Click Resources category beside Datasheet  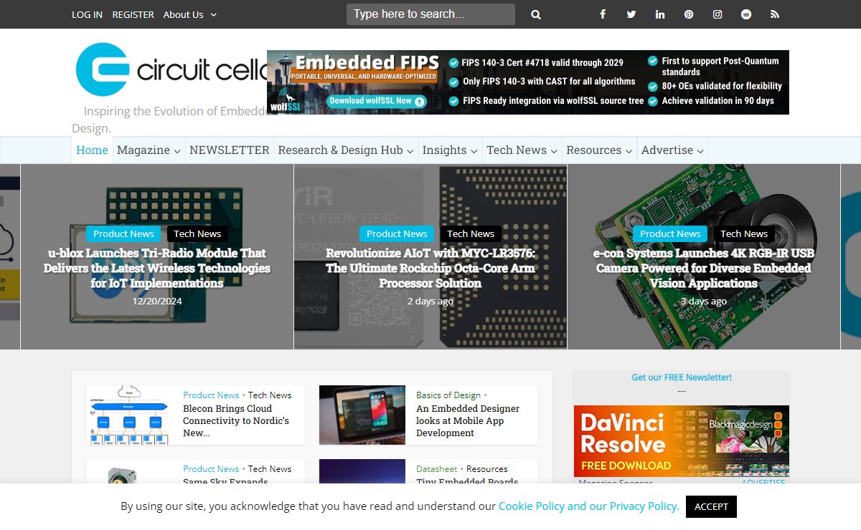click(x=486, y=468)
